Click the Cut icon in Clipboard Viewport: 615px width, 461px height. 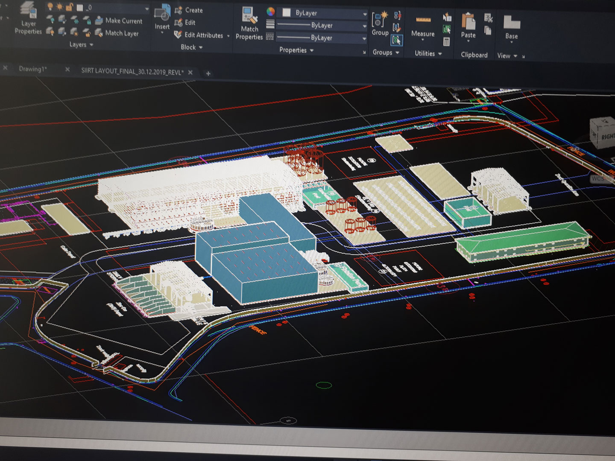point(488,18)
